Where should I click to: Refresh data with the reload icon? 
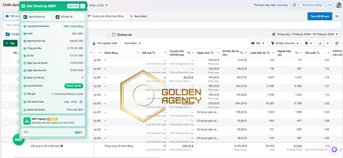click(x=294, y=5)
